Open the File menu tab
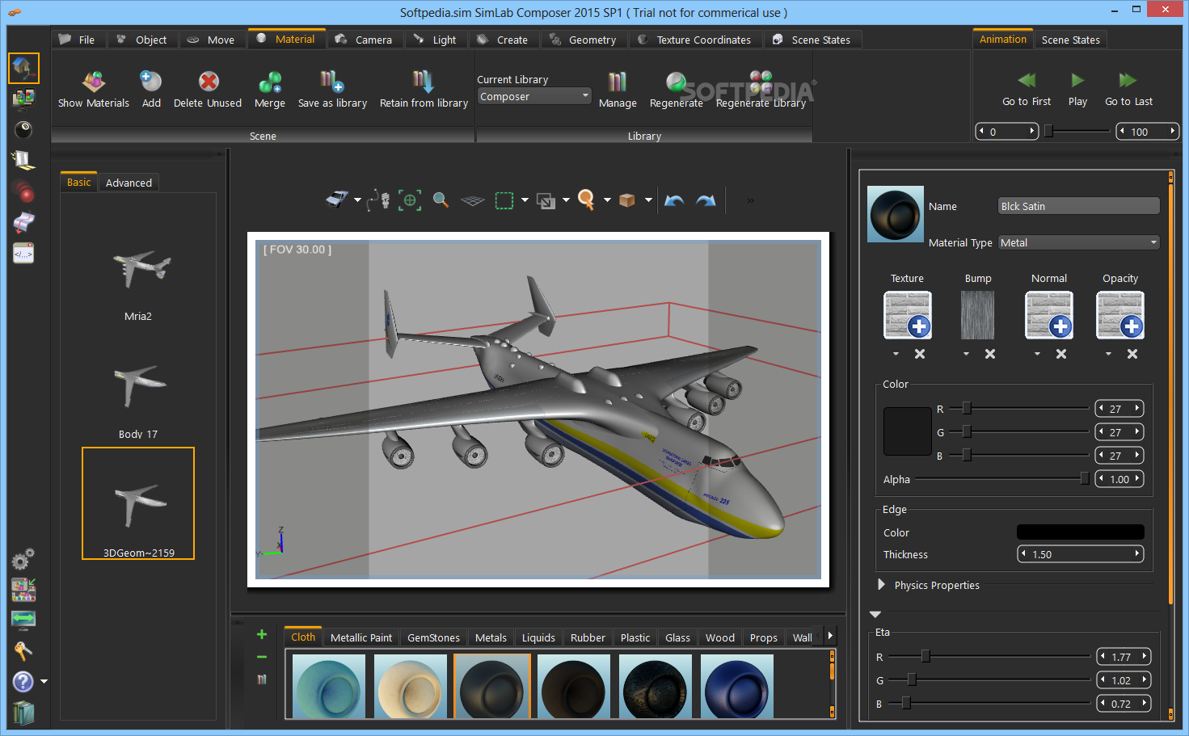This screenshot has width=1189, height=736. [x=77, y=40]
